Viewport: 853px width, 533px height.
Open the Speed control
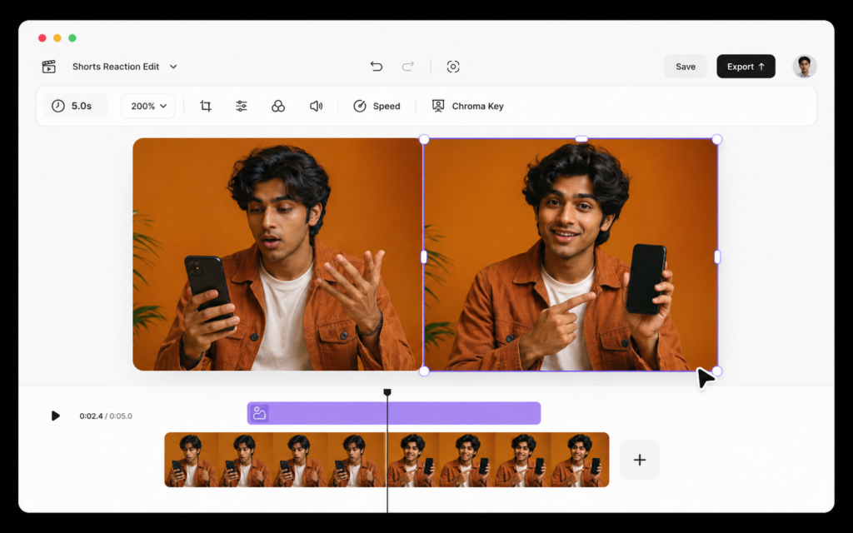pos(377,106)
